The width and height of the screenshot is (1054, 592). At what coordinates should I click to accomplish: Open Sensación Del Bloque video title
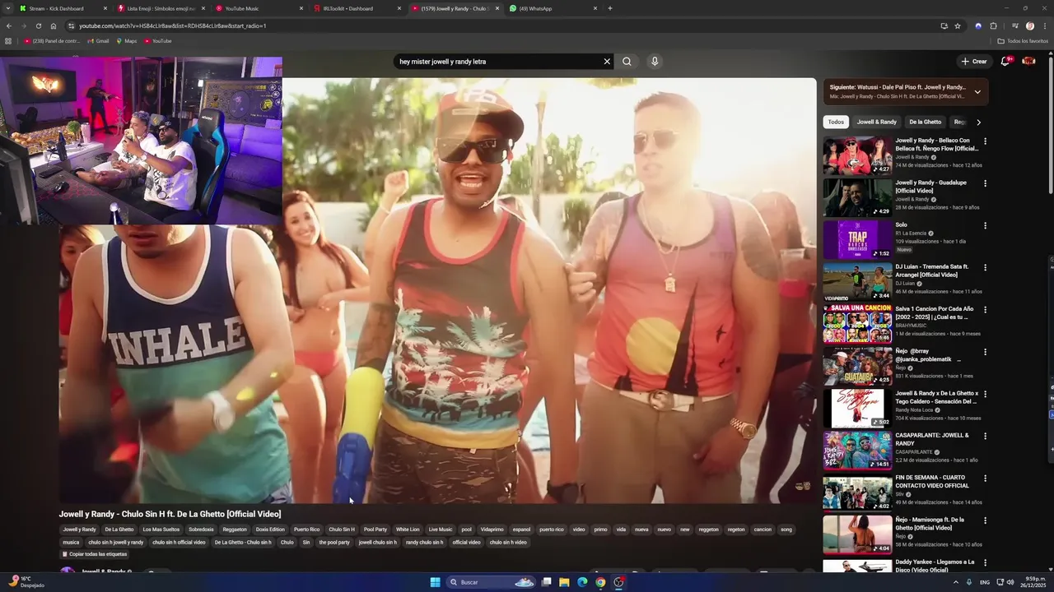point(935,397)
